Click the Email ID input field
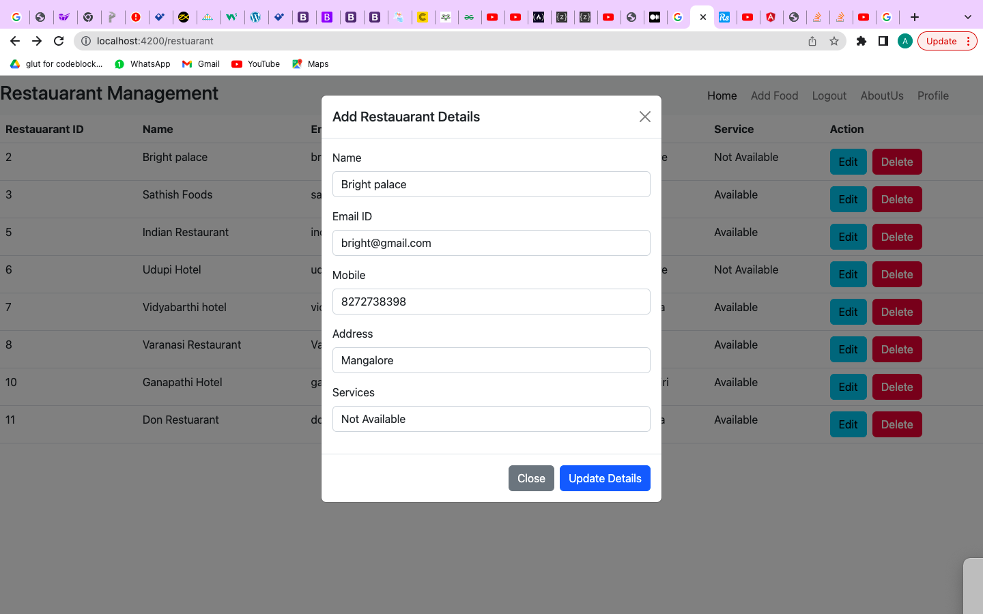983x614 pixels. click(491, 243)
